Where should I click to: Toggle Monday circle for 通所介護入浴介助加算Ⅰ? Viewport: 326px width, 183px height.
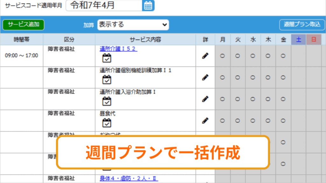tap(223, 99)
